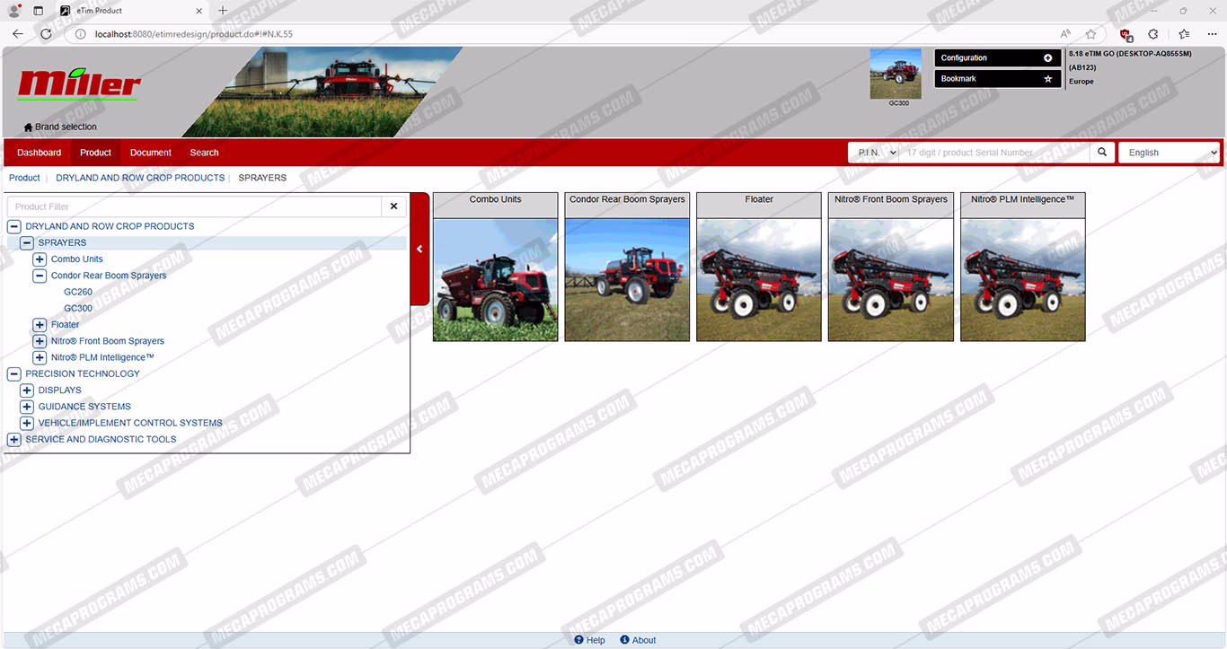
Task: Open a new browser tab
Action: point(223,11)
